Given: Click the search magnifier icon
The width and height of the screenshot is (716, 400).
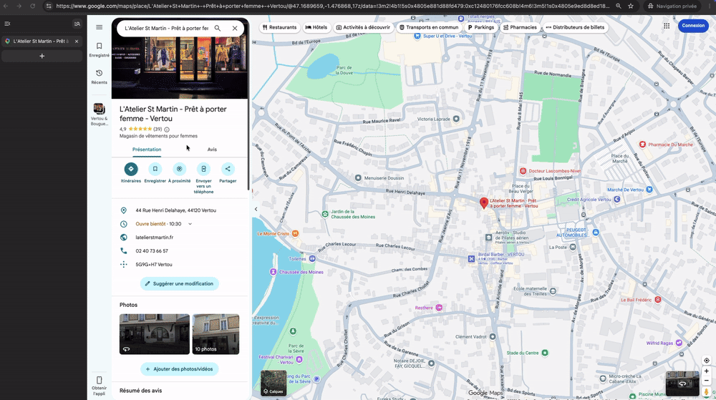Looking at the screenshot, I should pyautogui.click(x=218, y=29).
